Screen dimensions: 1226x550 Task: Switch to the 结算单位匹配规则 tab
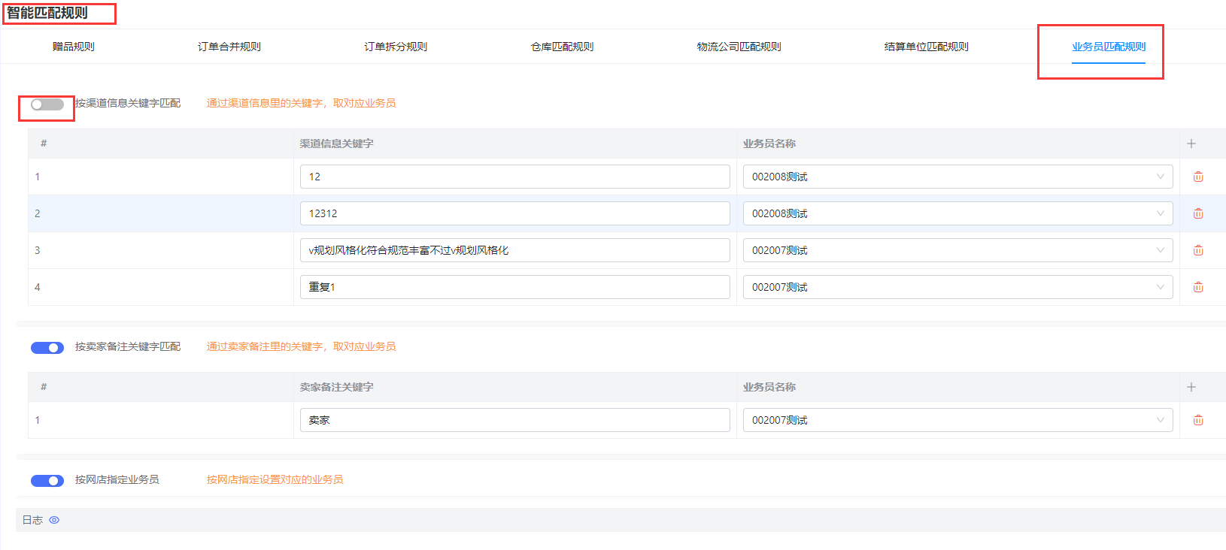927,47
